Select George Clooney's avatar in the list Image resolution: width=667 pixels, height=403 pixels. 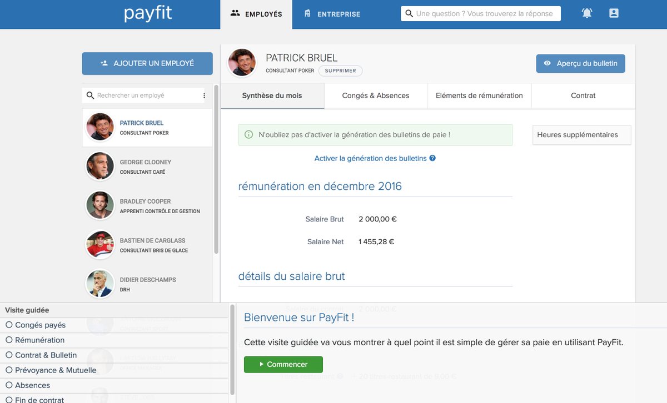(x=100, y=166)
